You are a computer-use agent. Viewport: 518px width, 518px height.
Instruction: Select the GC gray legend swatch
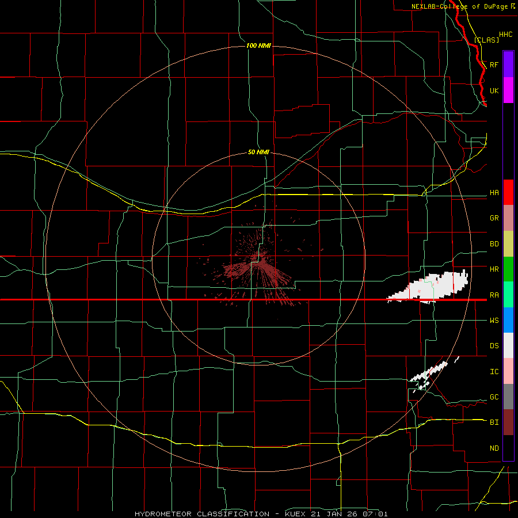point(508,397)
